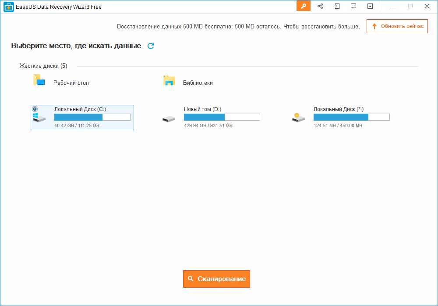Image resolution: width=438 pixels, height=306 pixels.
Task: Open the title bar dropdown menu icon
Action: (370, 6)
